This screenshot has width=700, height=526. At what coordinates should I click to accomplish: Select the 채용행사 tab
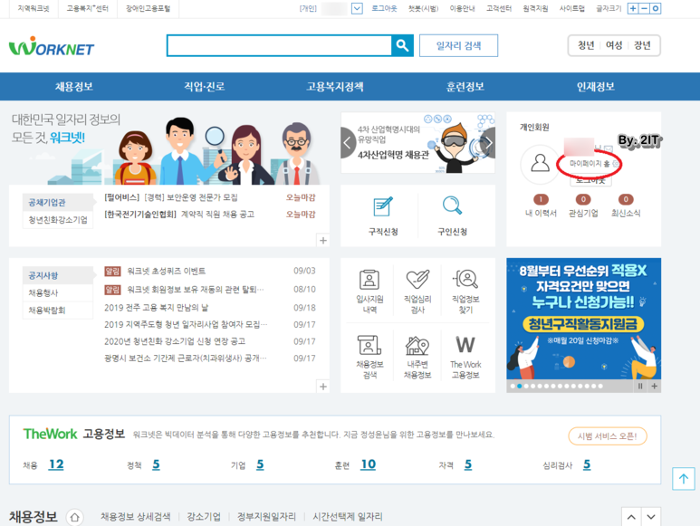tap(58, 292)
